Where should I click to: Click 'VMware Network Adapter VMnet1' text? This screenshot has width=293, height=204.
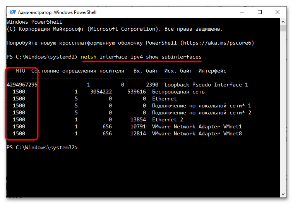[x=197, y=127]
